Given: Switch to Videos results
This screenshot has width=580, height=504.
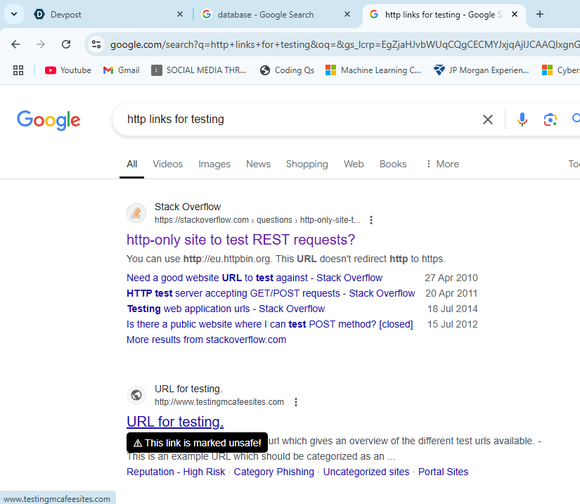Looking at the screenshot, I should pos(167,164).
